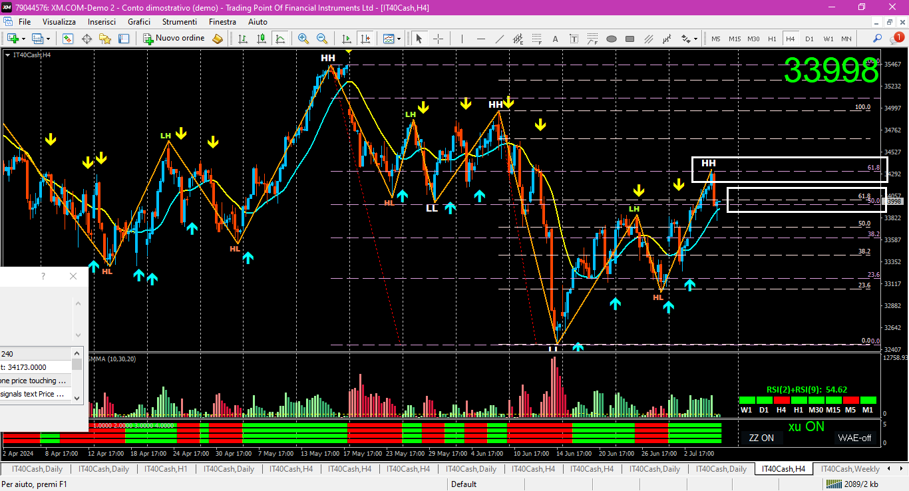Select the Fibonacci arcs tool

point(592,39)
